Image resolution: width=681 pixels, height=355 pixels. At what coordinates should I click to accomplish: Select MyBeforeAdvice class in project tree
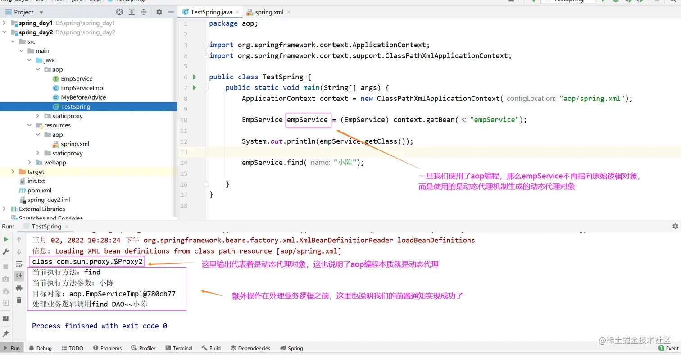83,97
